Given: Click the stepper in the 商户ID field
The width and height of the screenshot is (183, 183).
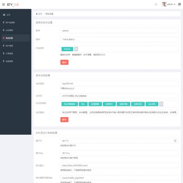Looking at the screenshot, I should pyautogui.click(x=175, y=141).
